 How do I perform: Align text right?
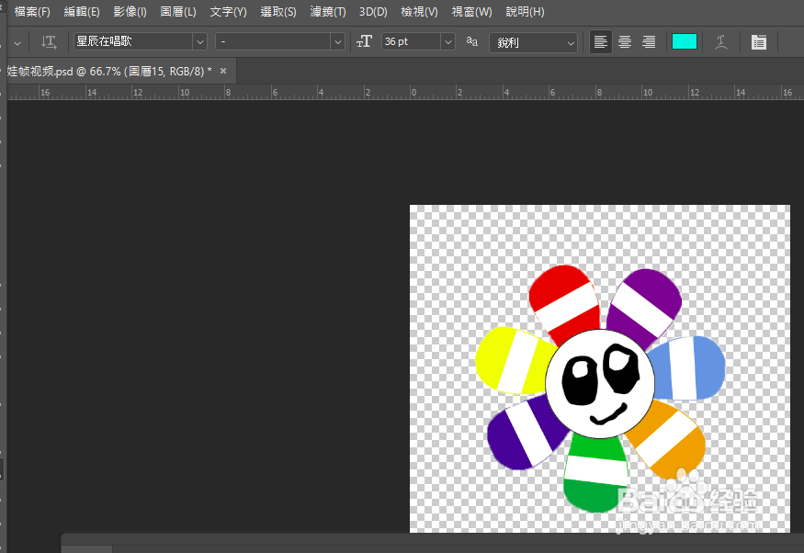coord(649,42)
